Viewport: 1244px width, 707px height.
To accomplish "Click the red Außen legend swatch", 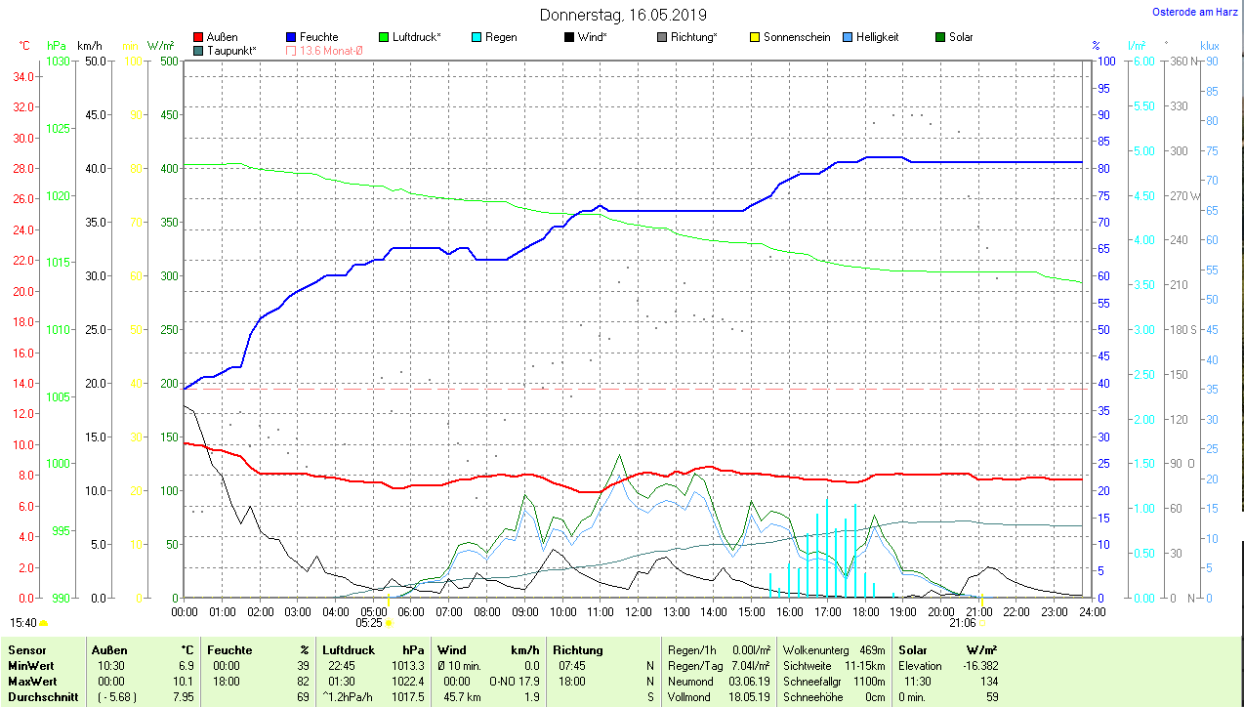I will (x=199, y=37).
